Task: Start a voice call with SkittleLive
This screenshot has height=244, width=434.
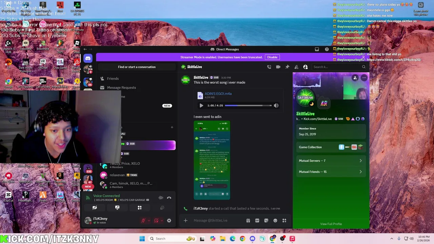Action: coord(269,67)
